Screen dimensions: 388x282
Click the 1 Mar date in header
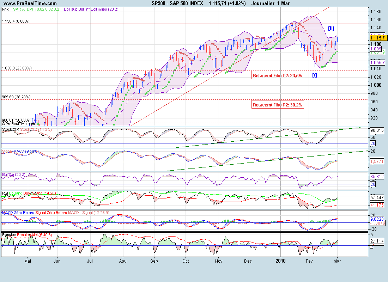point(283,3)
